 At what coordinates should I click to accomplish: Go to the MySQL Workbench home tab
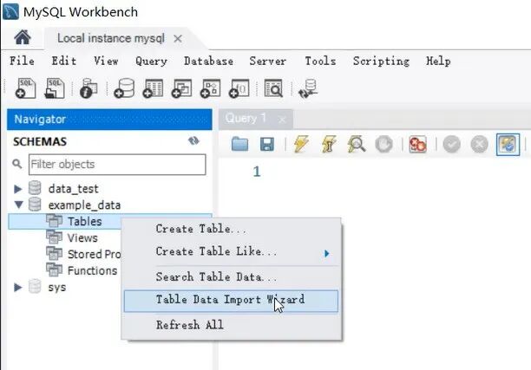23,38
